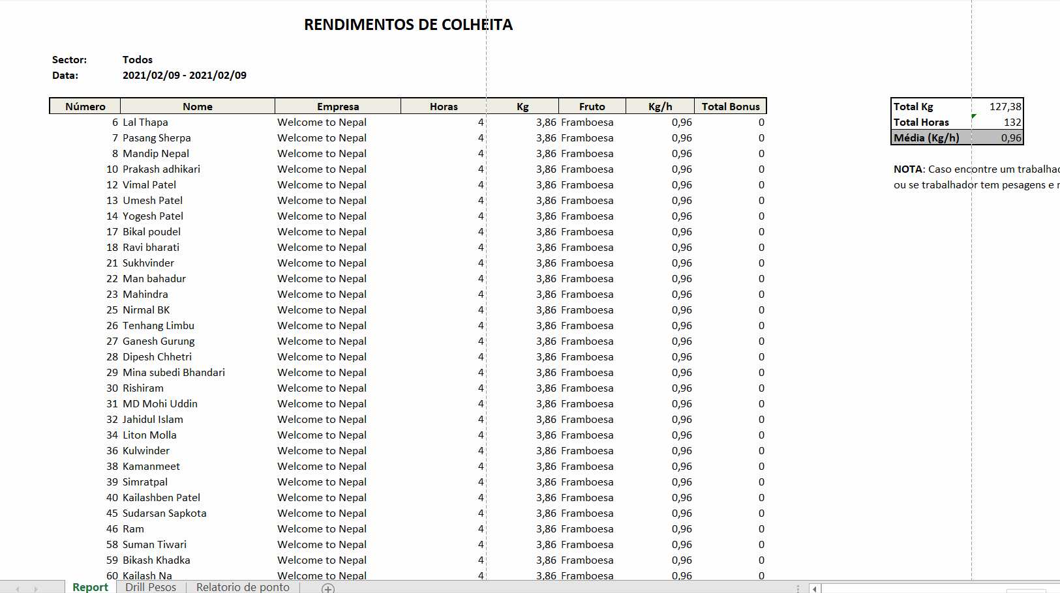Click Welcome to Nepal in Lal Thapa's row

322,122
